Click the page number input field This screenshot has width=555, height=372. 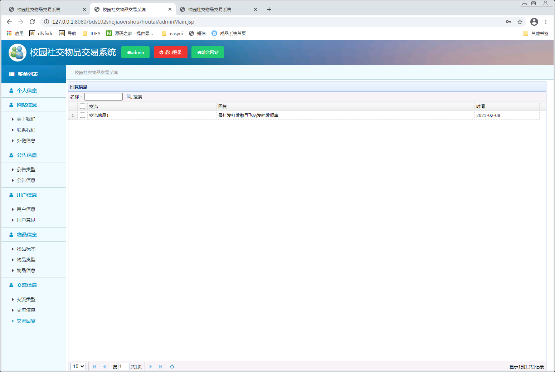click(124, 367)
